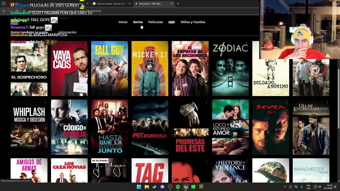Image resolution: width=340 pixels, height=191 pixels.
Task: Launch Steam from the taskbar
Action: click(x=154, y=187)
